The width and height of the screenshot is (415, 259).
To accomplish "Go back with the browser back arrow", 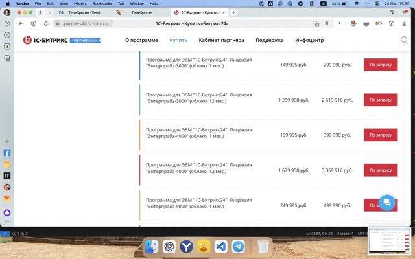I will coord(21,23).
